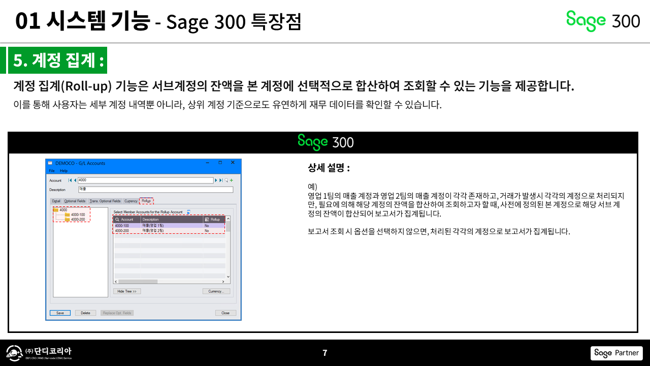This screenshot has height=366, width=650.
Task: Click the 4000 root folder icon
Action: coord(56,209)
